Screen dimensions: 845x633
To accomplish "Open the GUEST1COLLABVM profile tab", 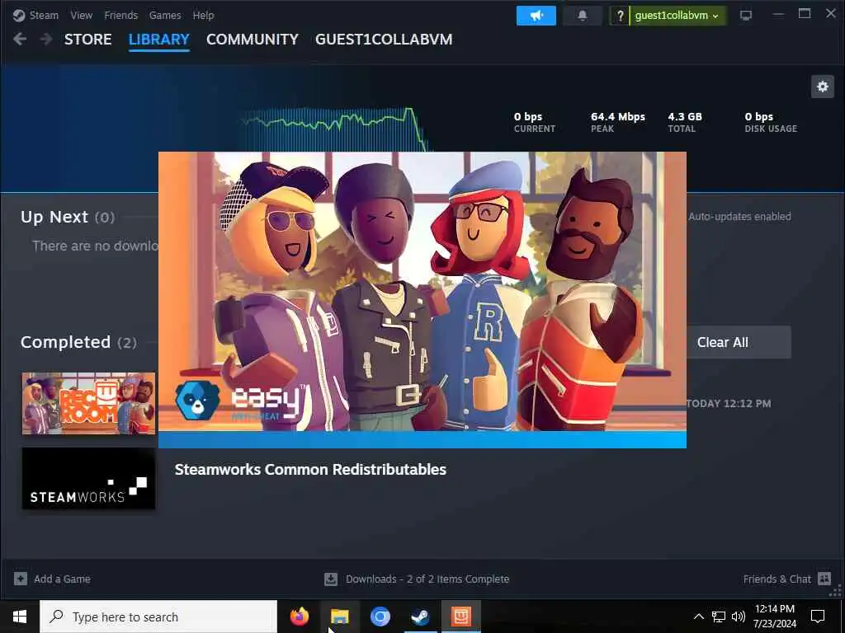I will tap(384, 40).
